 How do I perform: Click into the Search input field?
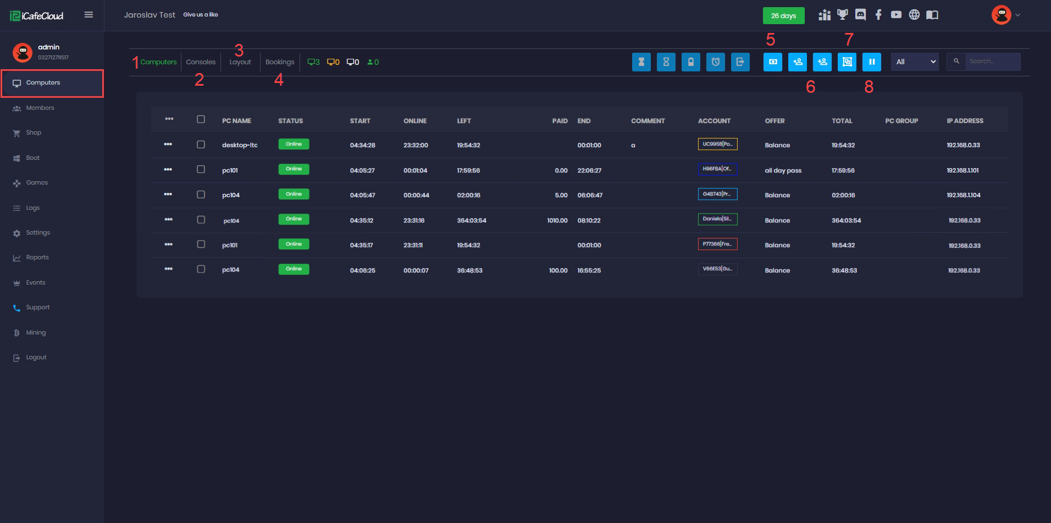pos(992,62)
